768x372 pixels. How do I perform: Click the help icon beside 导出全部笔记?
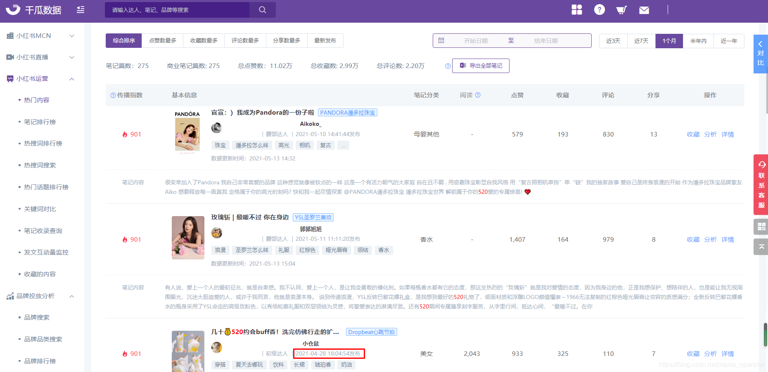point(448,66)
